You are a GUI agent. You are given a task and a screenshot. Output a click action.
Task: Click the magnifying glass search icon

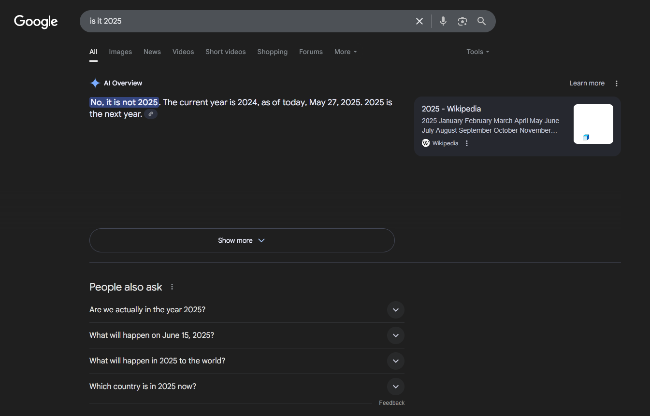pos(481,21)
